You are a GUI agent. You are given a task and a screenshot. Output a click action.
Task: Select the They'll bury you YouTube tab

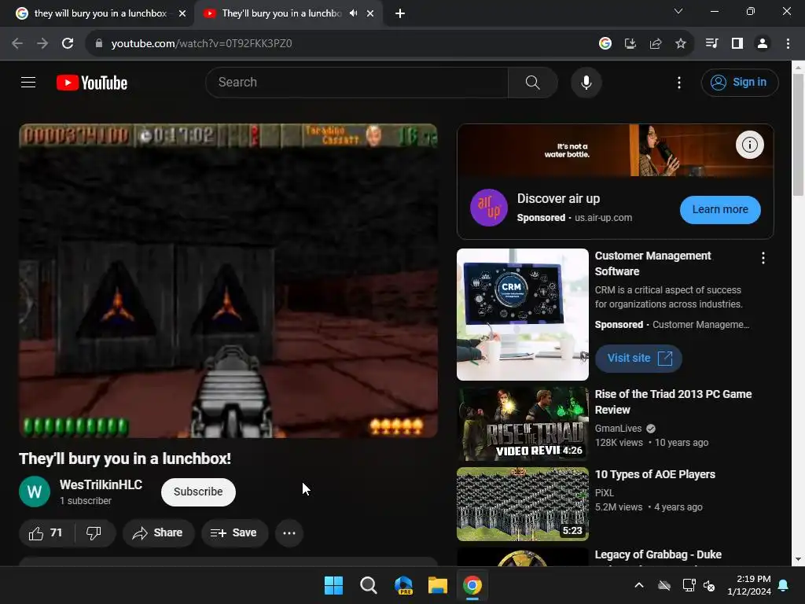tap(280, 13)
